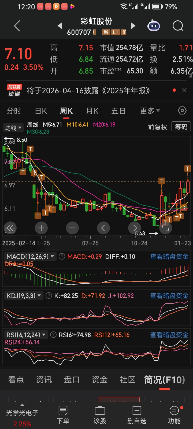Screen dimensions: 193x429
Task: Open 功能 functions menu icon
Action: point(174,415)
